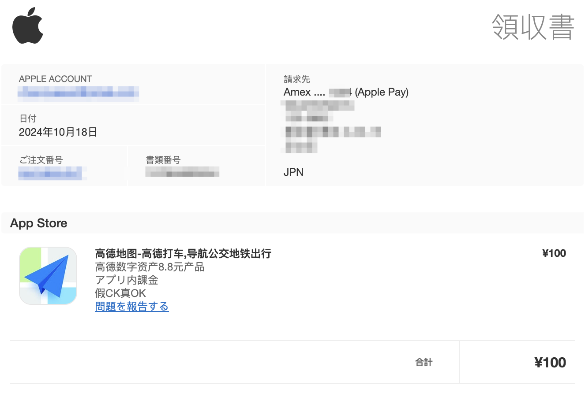This screenshot has height=400, width=585.
Task: Click the 問題を報告する link
Action: click(x=132, y=306)
